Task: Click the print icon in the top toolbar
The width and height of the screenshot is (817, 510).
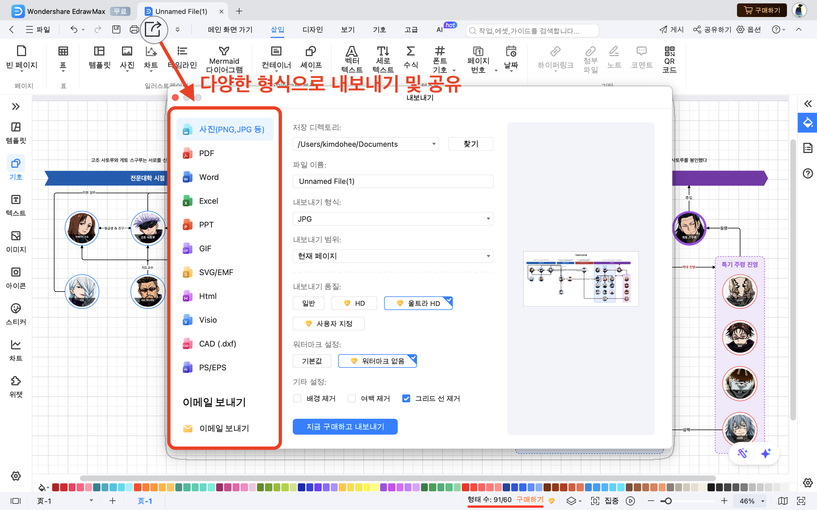Action: 134,30
